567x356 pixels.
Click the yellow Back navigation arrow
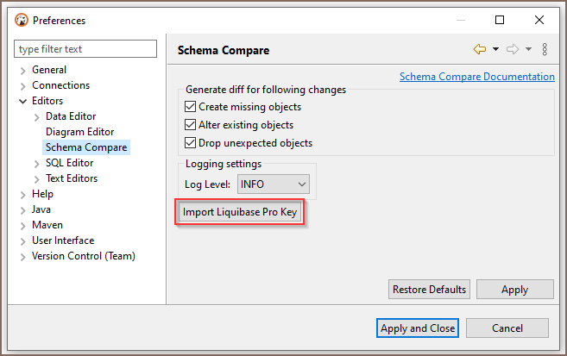coord(480,49)
